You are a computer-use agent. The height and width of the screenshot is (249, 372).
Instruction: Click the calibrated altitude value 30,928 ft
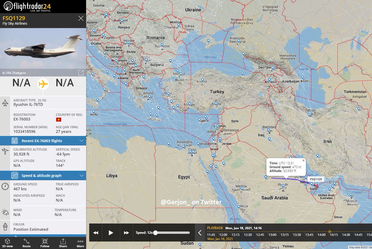click(x=21, y=154)
